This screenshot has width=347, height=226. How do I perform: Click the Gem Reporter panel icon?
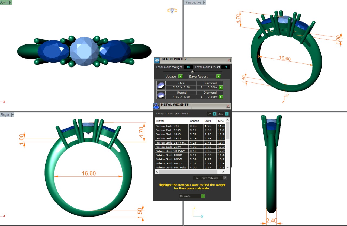click(x=157, y=61)
